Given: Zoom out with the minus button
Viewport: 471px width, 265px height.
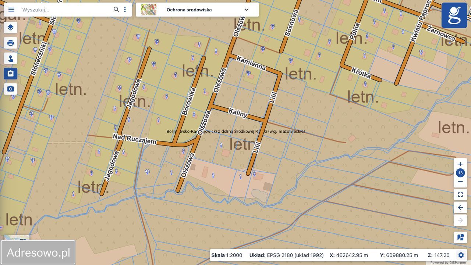Looking at the screenshot, I should (460, 182).
